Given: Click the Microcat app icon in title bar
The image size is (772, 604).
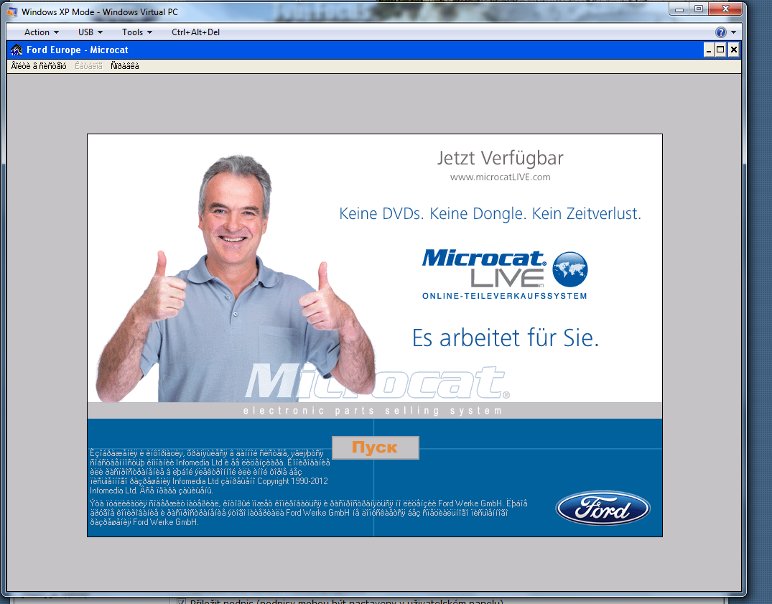Looking at the screenshot, I should 17,50.
